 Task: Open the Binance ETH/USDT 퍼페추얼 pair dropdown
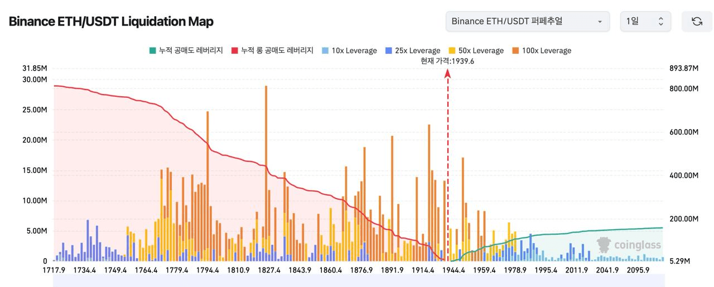(x=528, y=21)
